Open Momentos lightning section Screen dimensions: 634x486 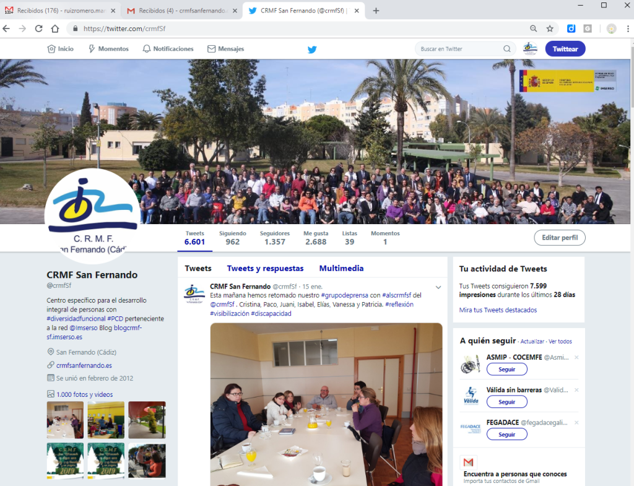coord(108,49)
